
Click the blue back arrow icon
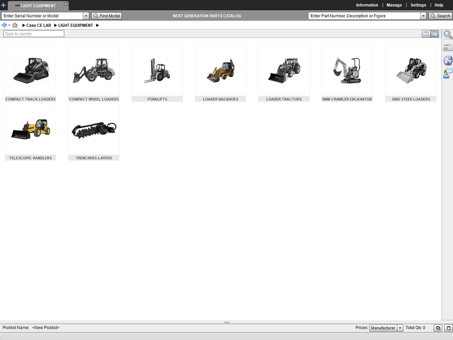[4, 25]
